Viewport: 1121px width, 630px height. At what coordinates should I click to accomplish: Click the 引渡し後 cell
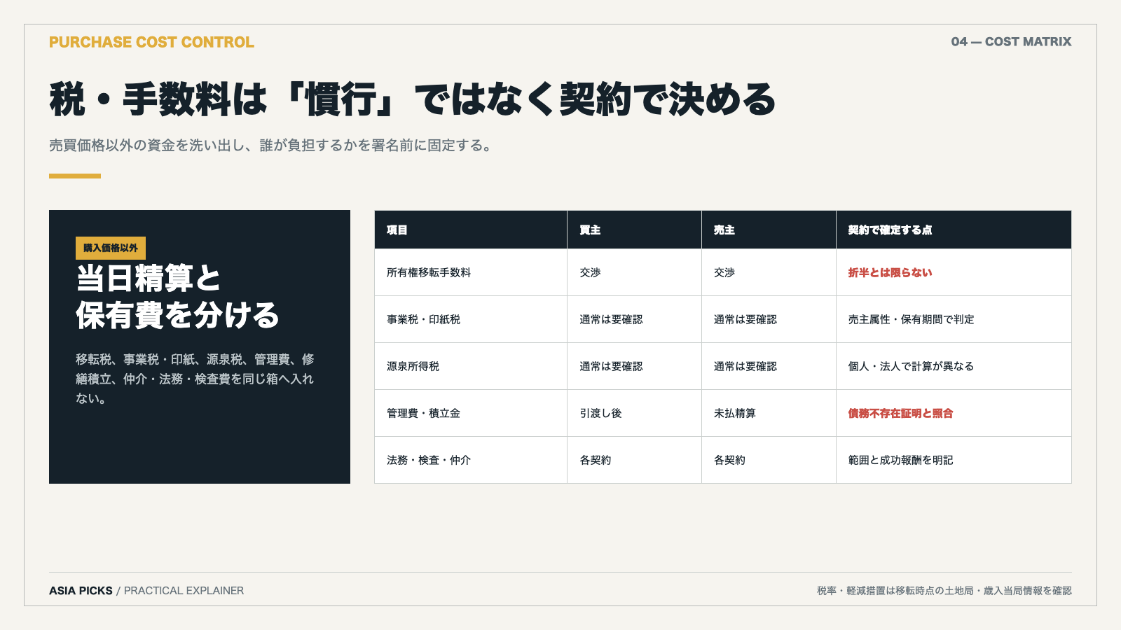(x=600, y=413)
